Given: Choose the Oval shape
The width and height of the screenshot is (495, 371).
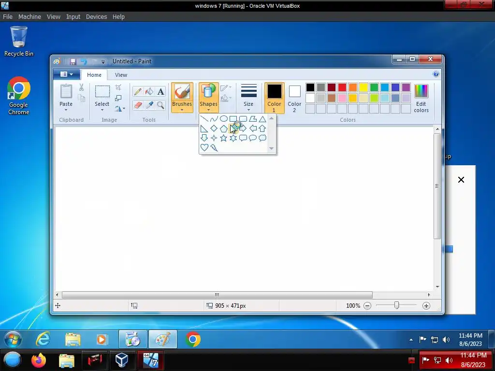Looking at the screenshot, I should 223,119.
